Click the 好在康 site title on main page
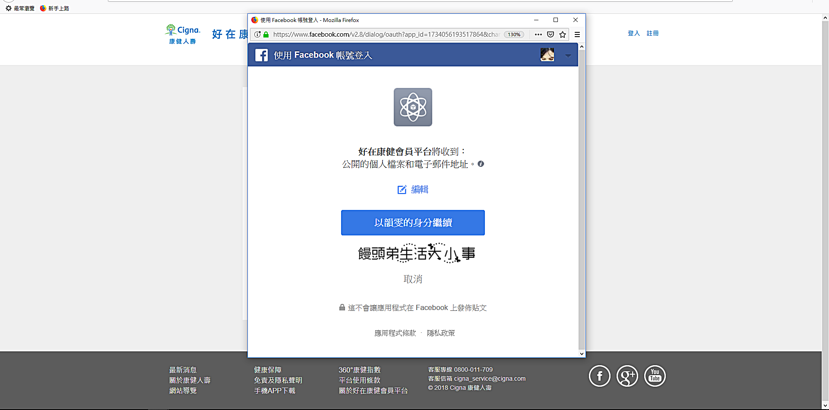829x410 pixels. click(x=230, y=34)
